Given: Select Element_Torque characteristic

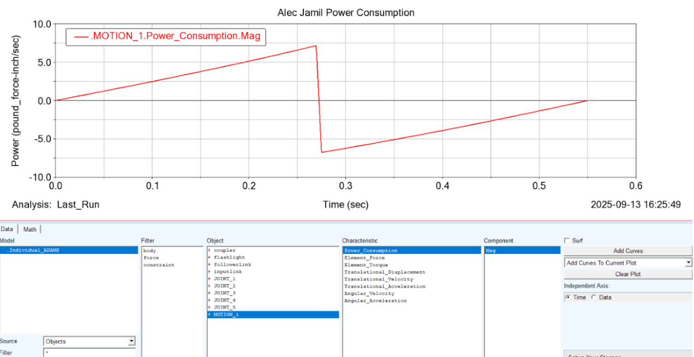Looking at the screenshot, I should (366, 265).
